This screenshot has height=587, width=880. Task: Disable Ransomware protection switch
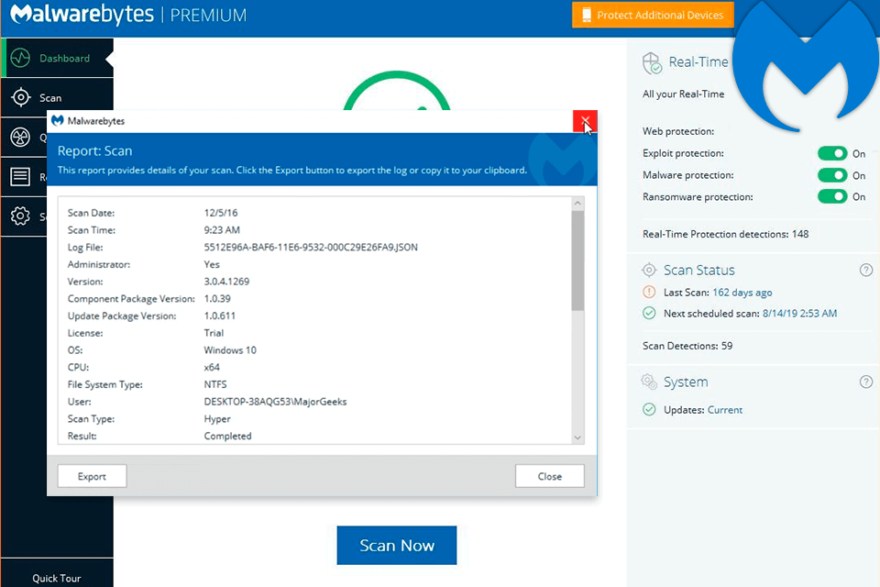(832, 196)
